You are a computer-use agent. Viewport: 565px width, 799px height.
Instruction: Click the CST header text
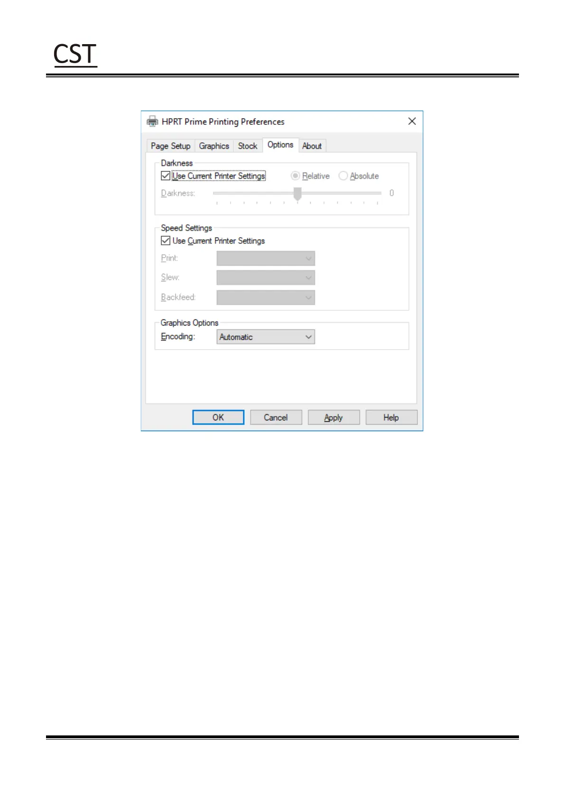click(x=75, y=54)
